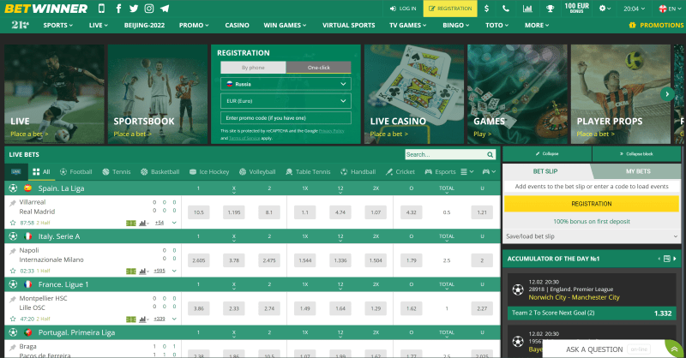686x358 pixels.
Task: Click the Collapse bet slip button
Action: (547, 154)
